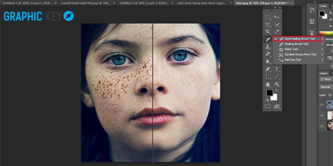Select the top shape layer thumbnail
The height and width of the screenshot is (166, 333).
tap(330, 105)
